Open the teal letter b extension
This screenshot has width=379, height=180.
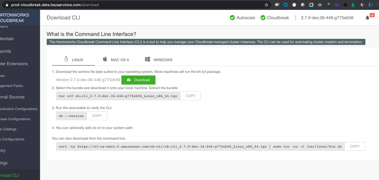coord(353,5)
